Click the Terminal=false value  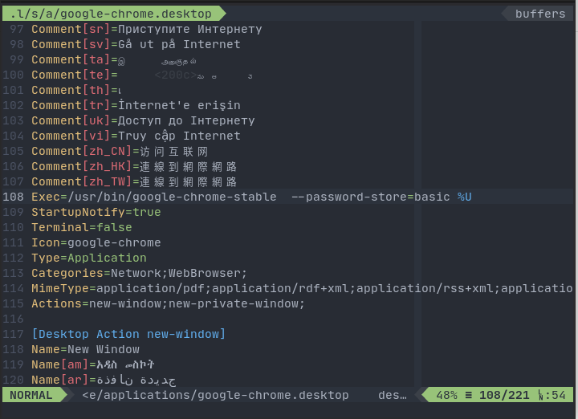point(114,227)
